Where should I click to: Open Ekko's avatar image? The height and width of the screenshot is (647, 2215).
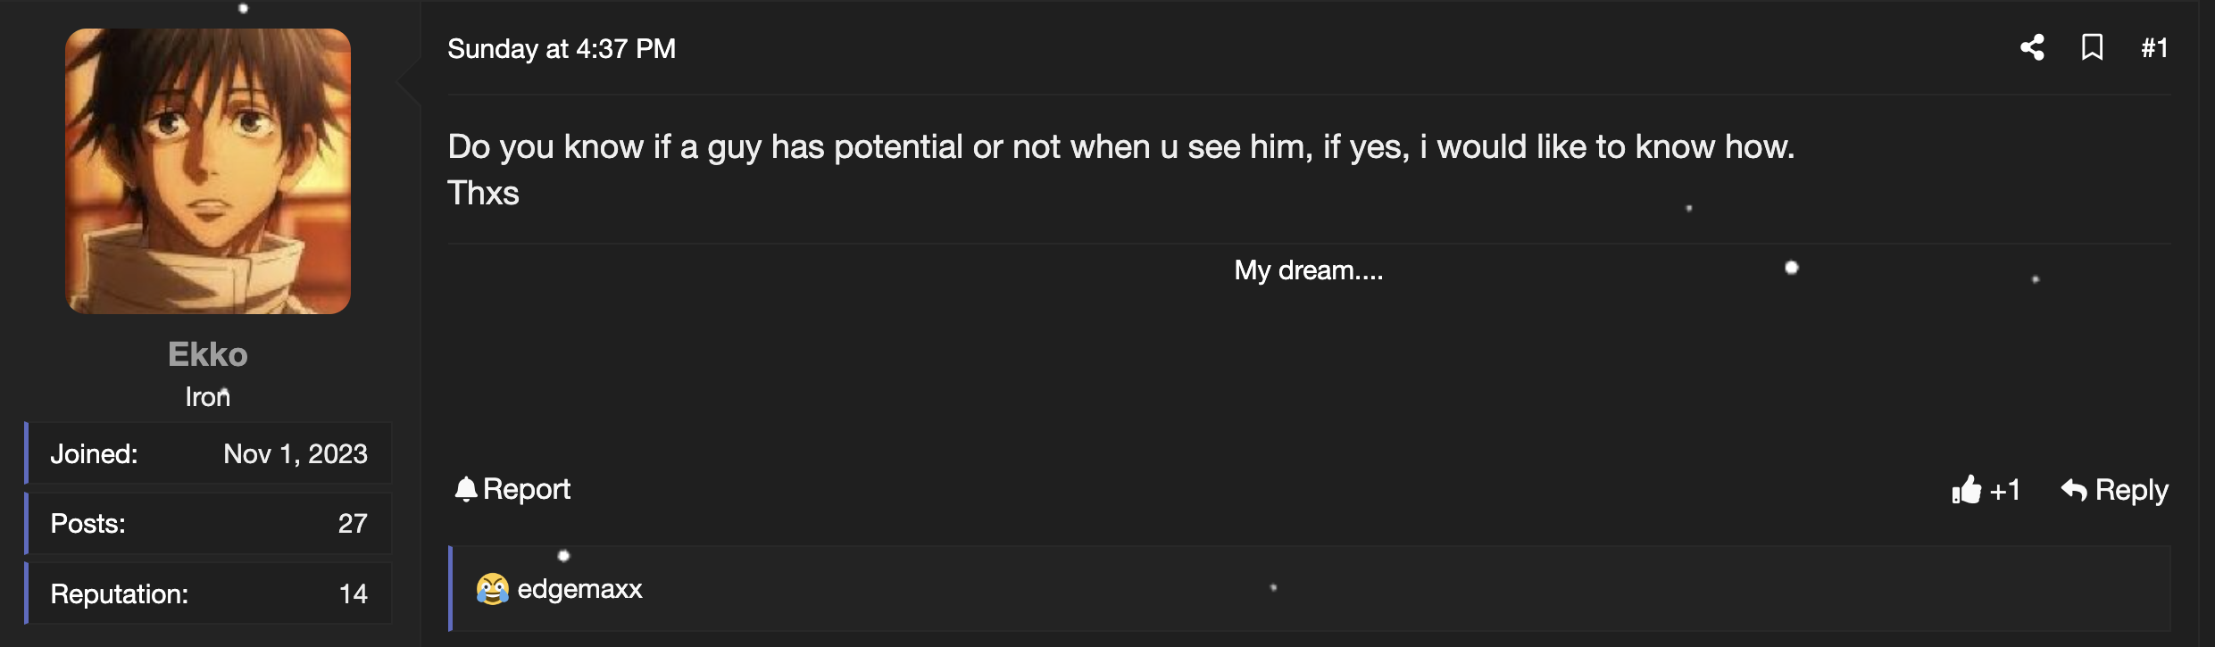pos(208,171)
